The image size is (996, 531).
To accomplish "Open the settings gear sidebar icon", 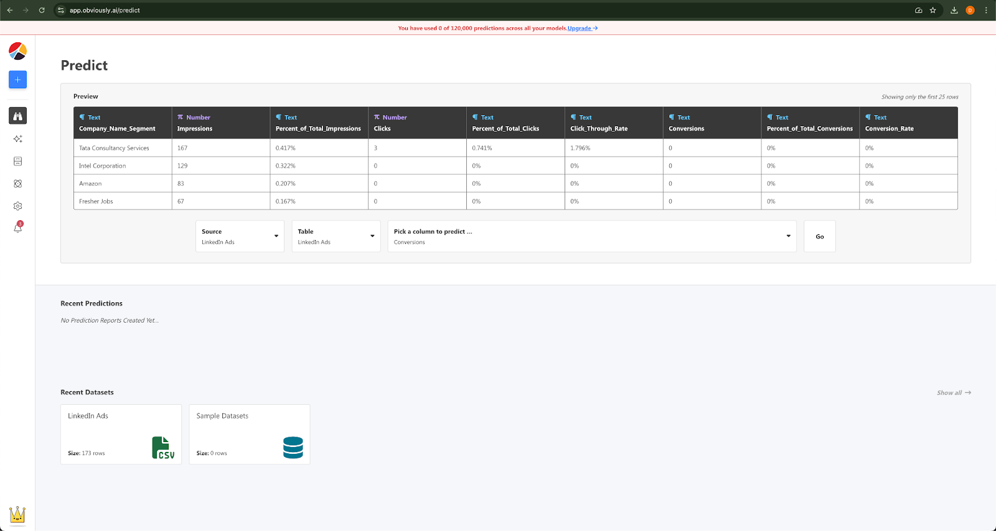I will click(17, 206).
